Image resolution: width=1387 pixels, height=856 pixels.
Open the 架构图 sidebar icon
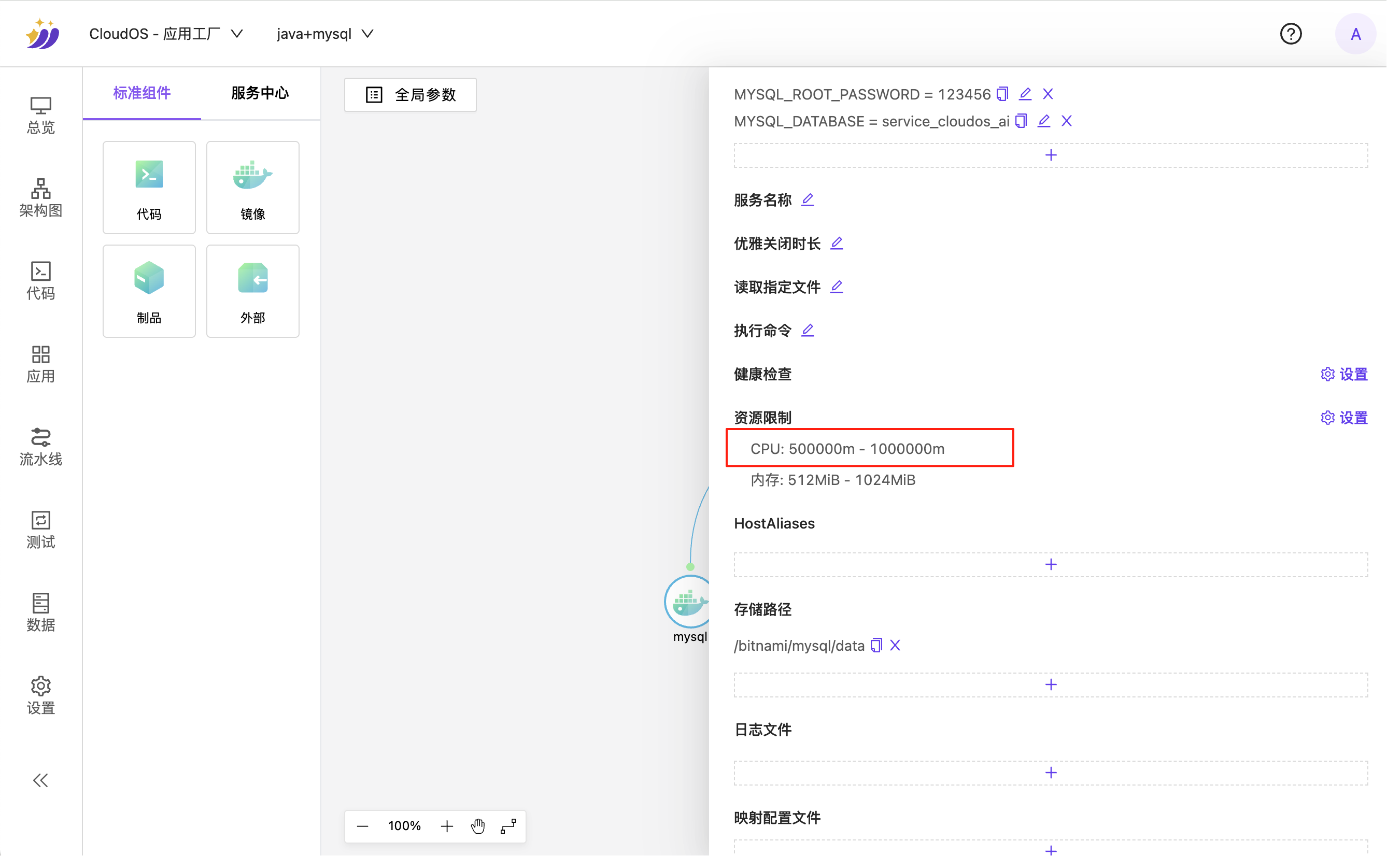point(40,197)
